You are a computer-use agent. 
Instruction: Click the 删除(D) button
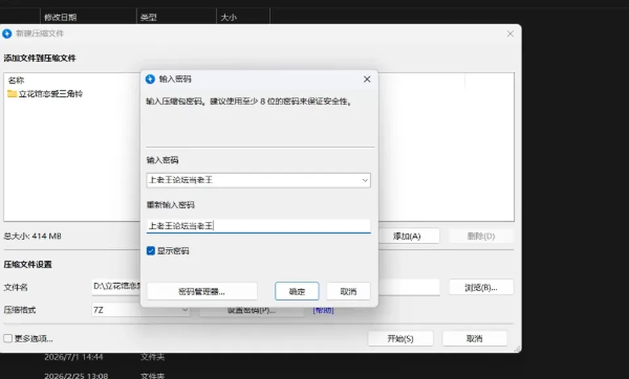pyautogui.click(x=481, y=236)
